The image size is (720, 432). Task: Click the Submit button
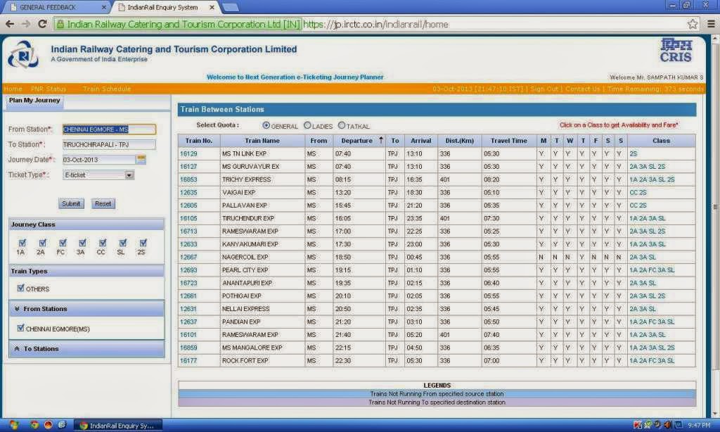[x=71, y=203]
